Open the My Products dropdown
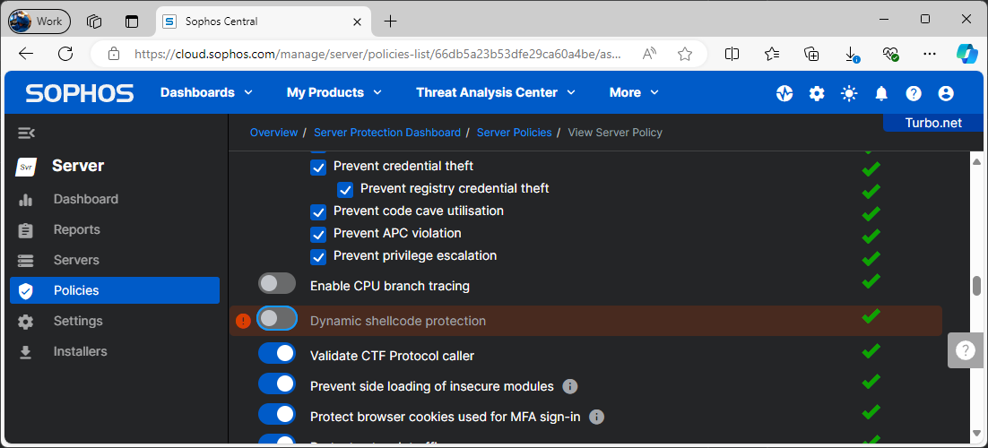Image resolution: width=988 pixels, height=448 pixels. [334, 92]
